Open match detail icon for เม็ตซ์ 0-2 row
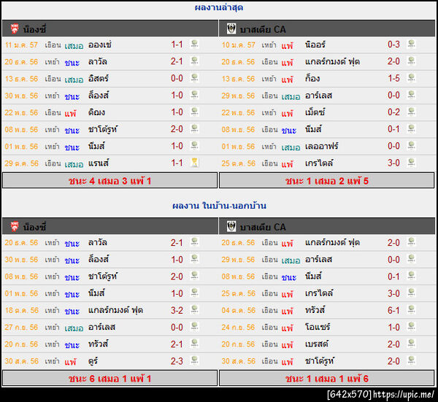The image size is (438, 402). pos(411,112)
